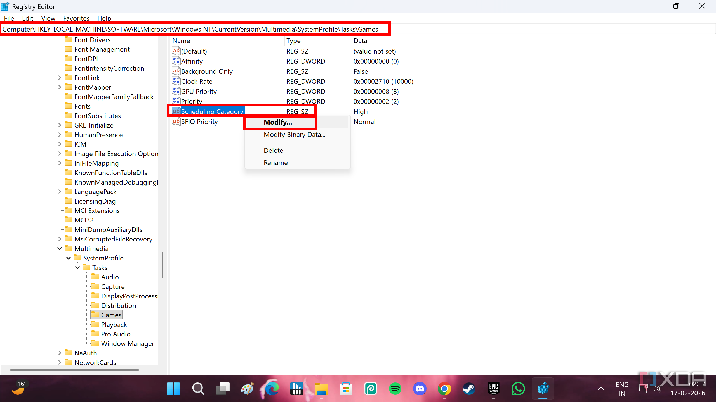
Task: Click the Name column header
Action: (x=228, y=41)
